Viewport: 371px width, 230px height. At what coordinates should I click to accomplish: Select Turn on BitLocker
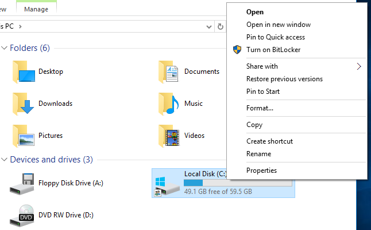click(x=273, y=50)
